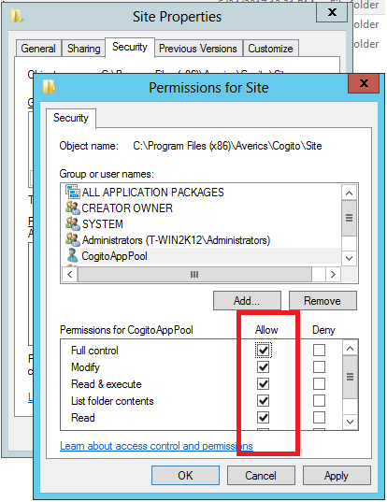Screen dimensions: 387x502
Task: Open General tab in Site Properties
Action: 38,49
